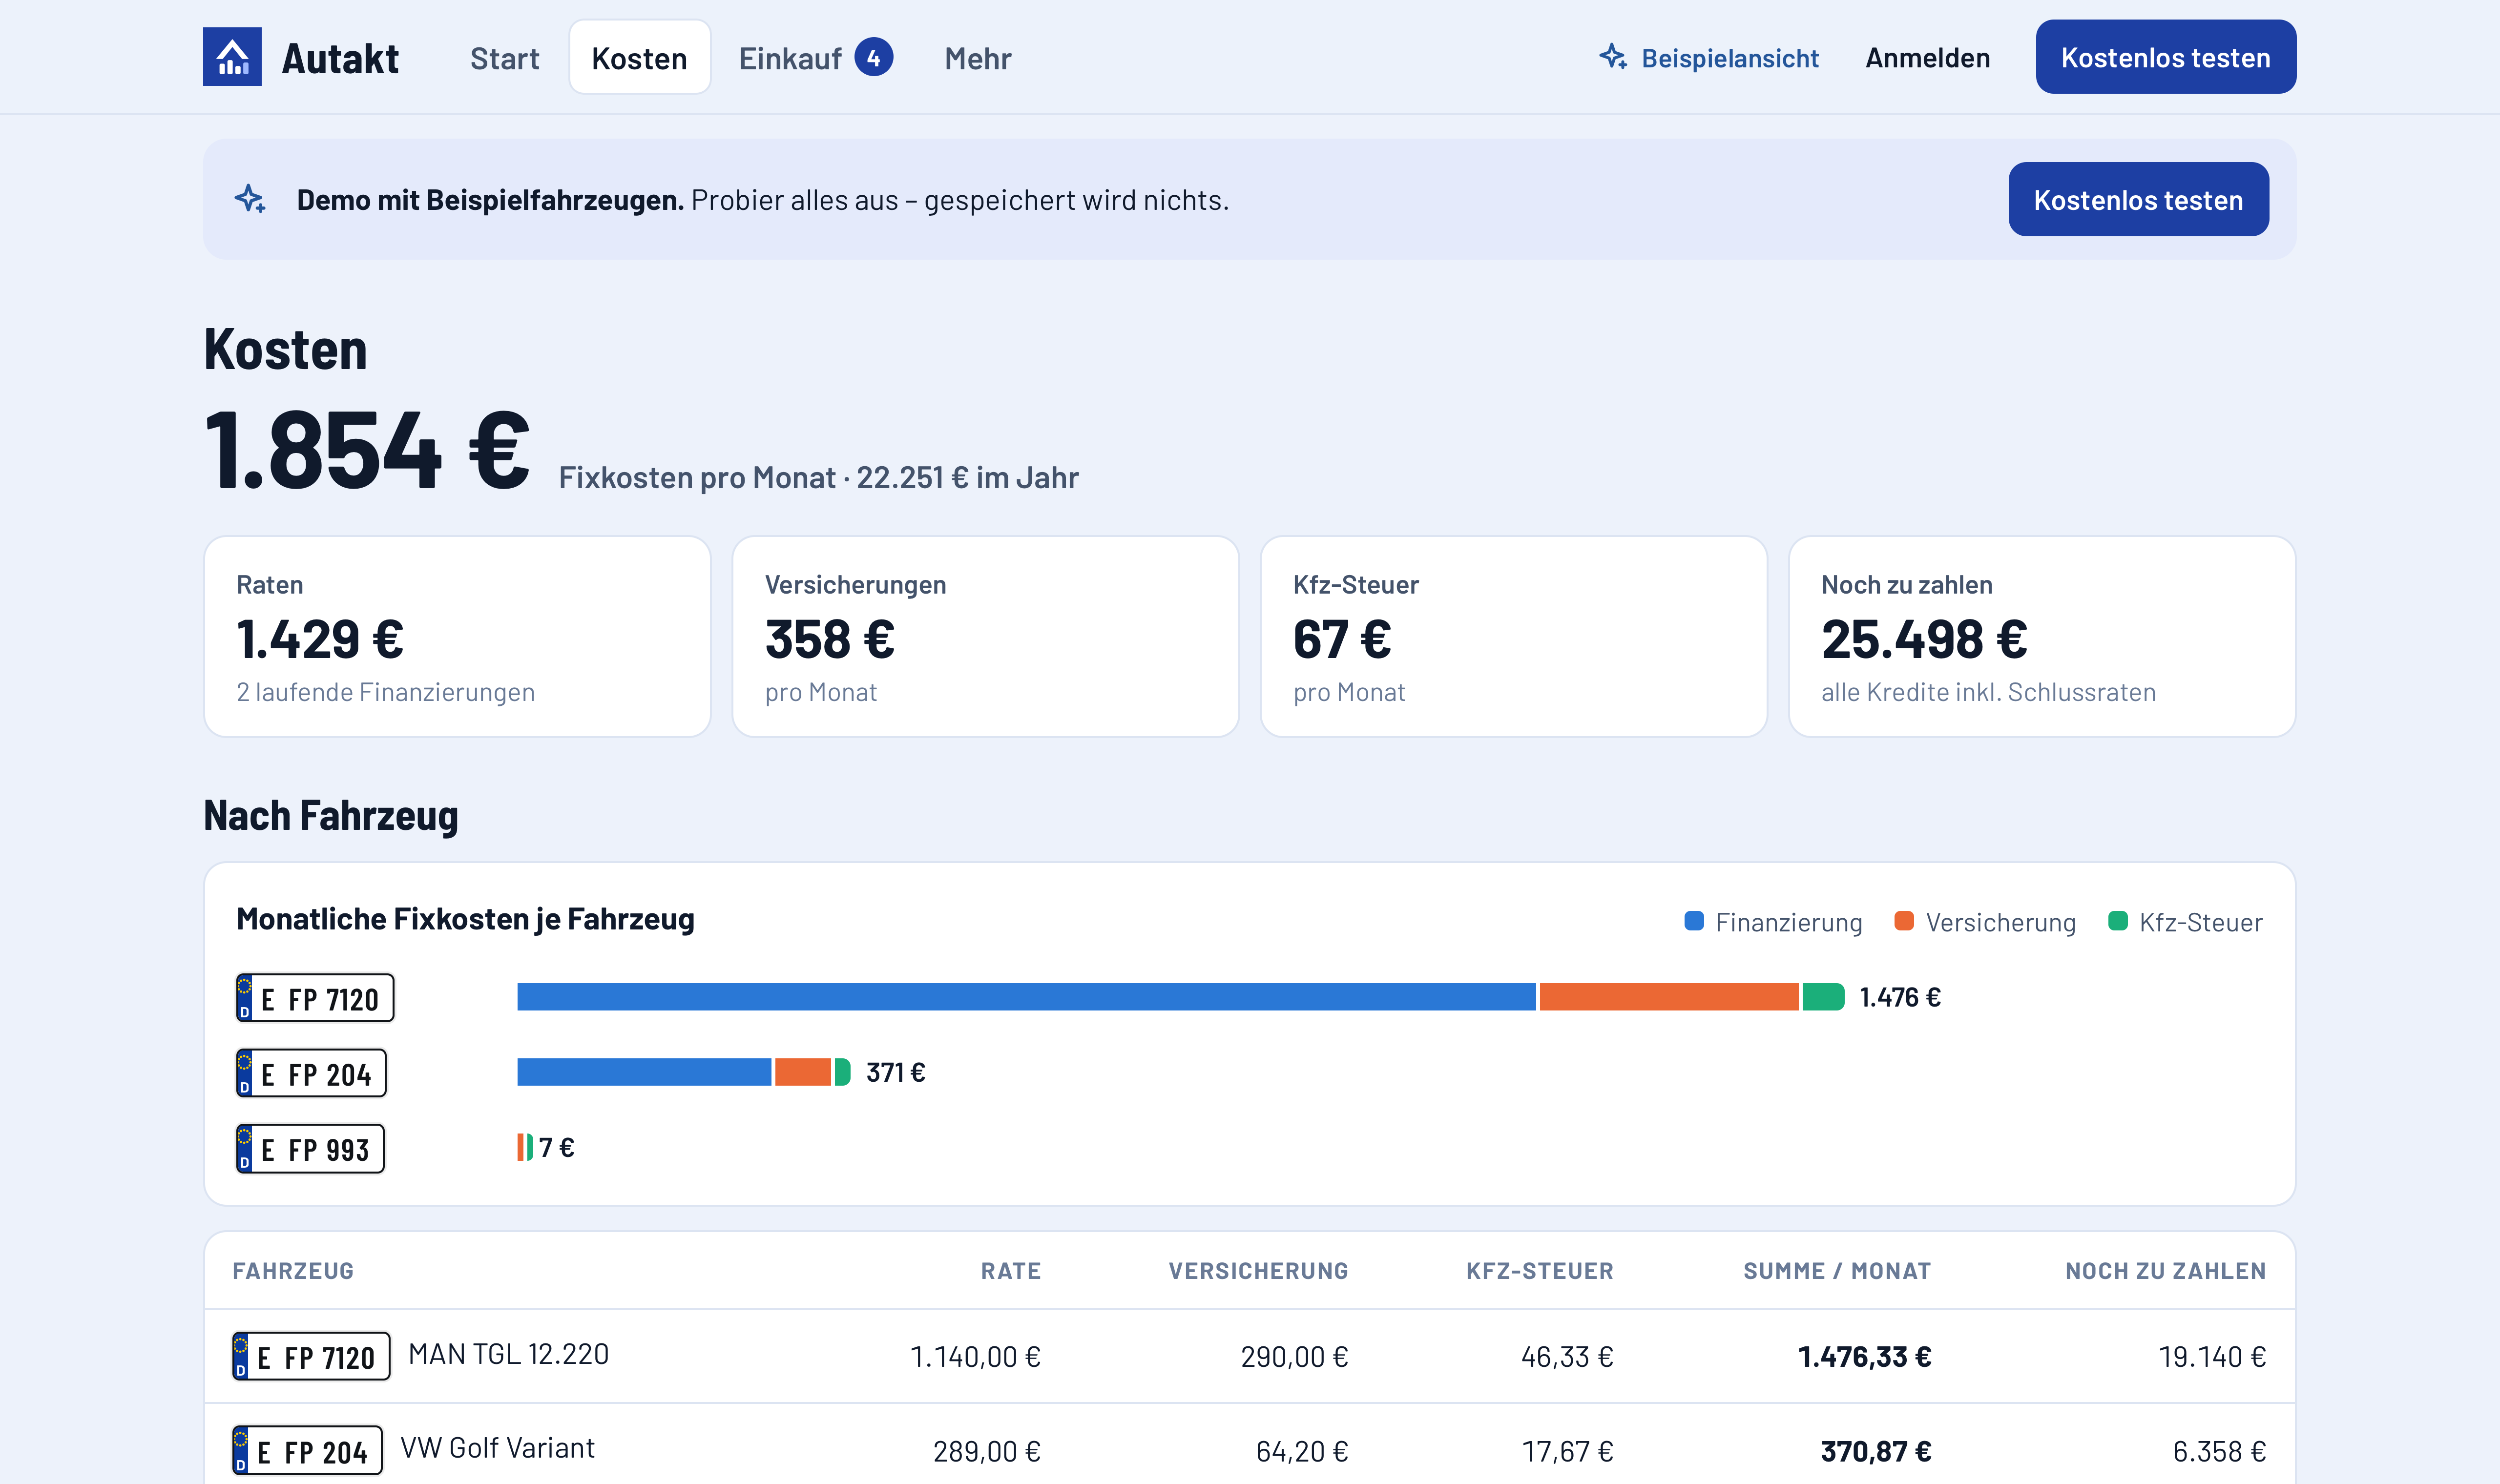The height and width of the screenshot is (1484, 2500).
Task: Open the Start tab
Action: click(x=504, y=58)
